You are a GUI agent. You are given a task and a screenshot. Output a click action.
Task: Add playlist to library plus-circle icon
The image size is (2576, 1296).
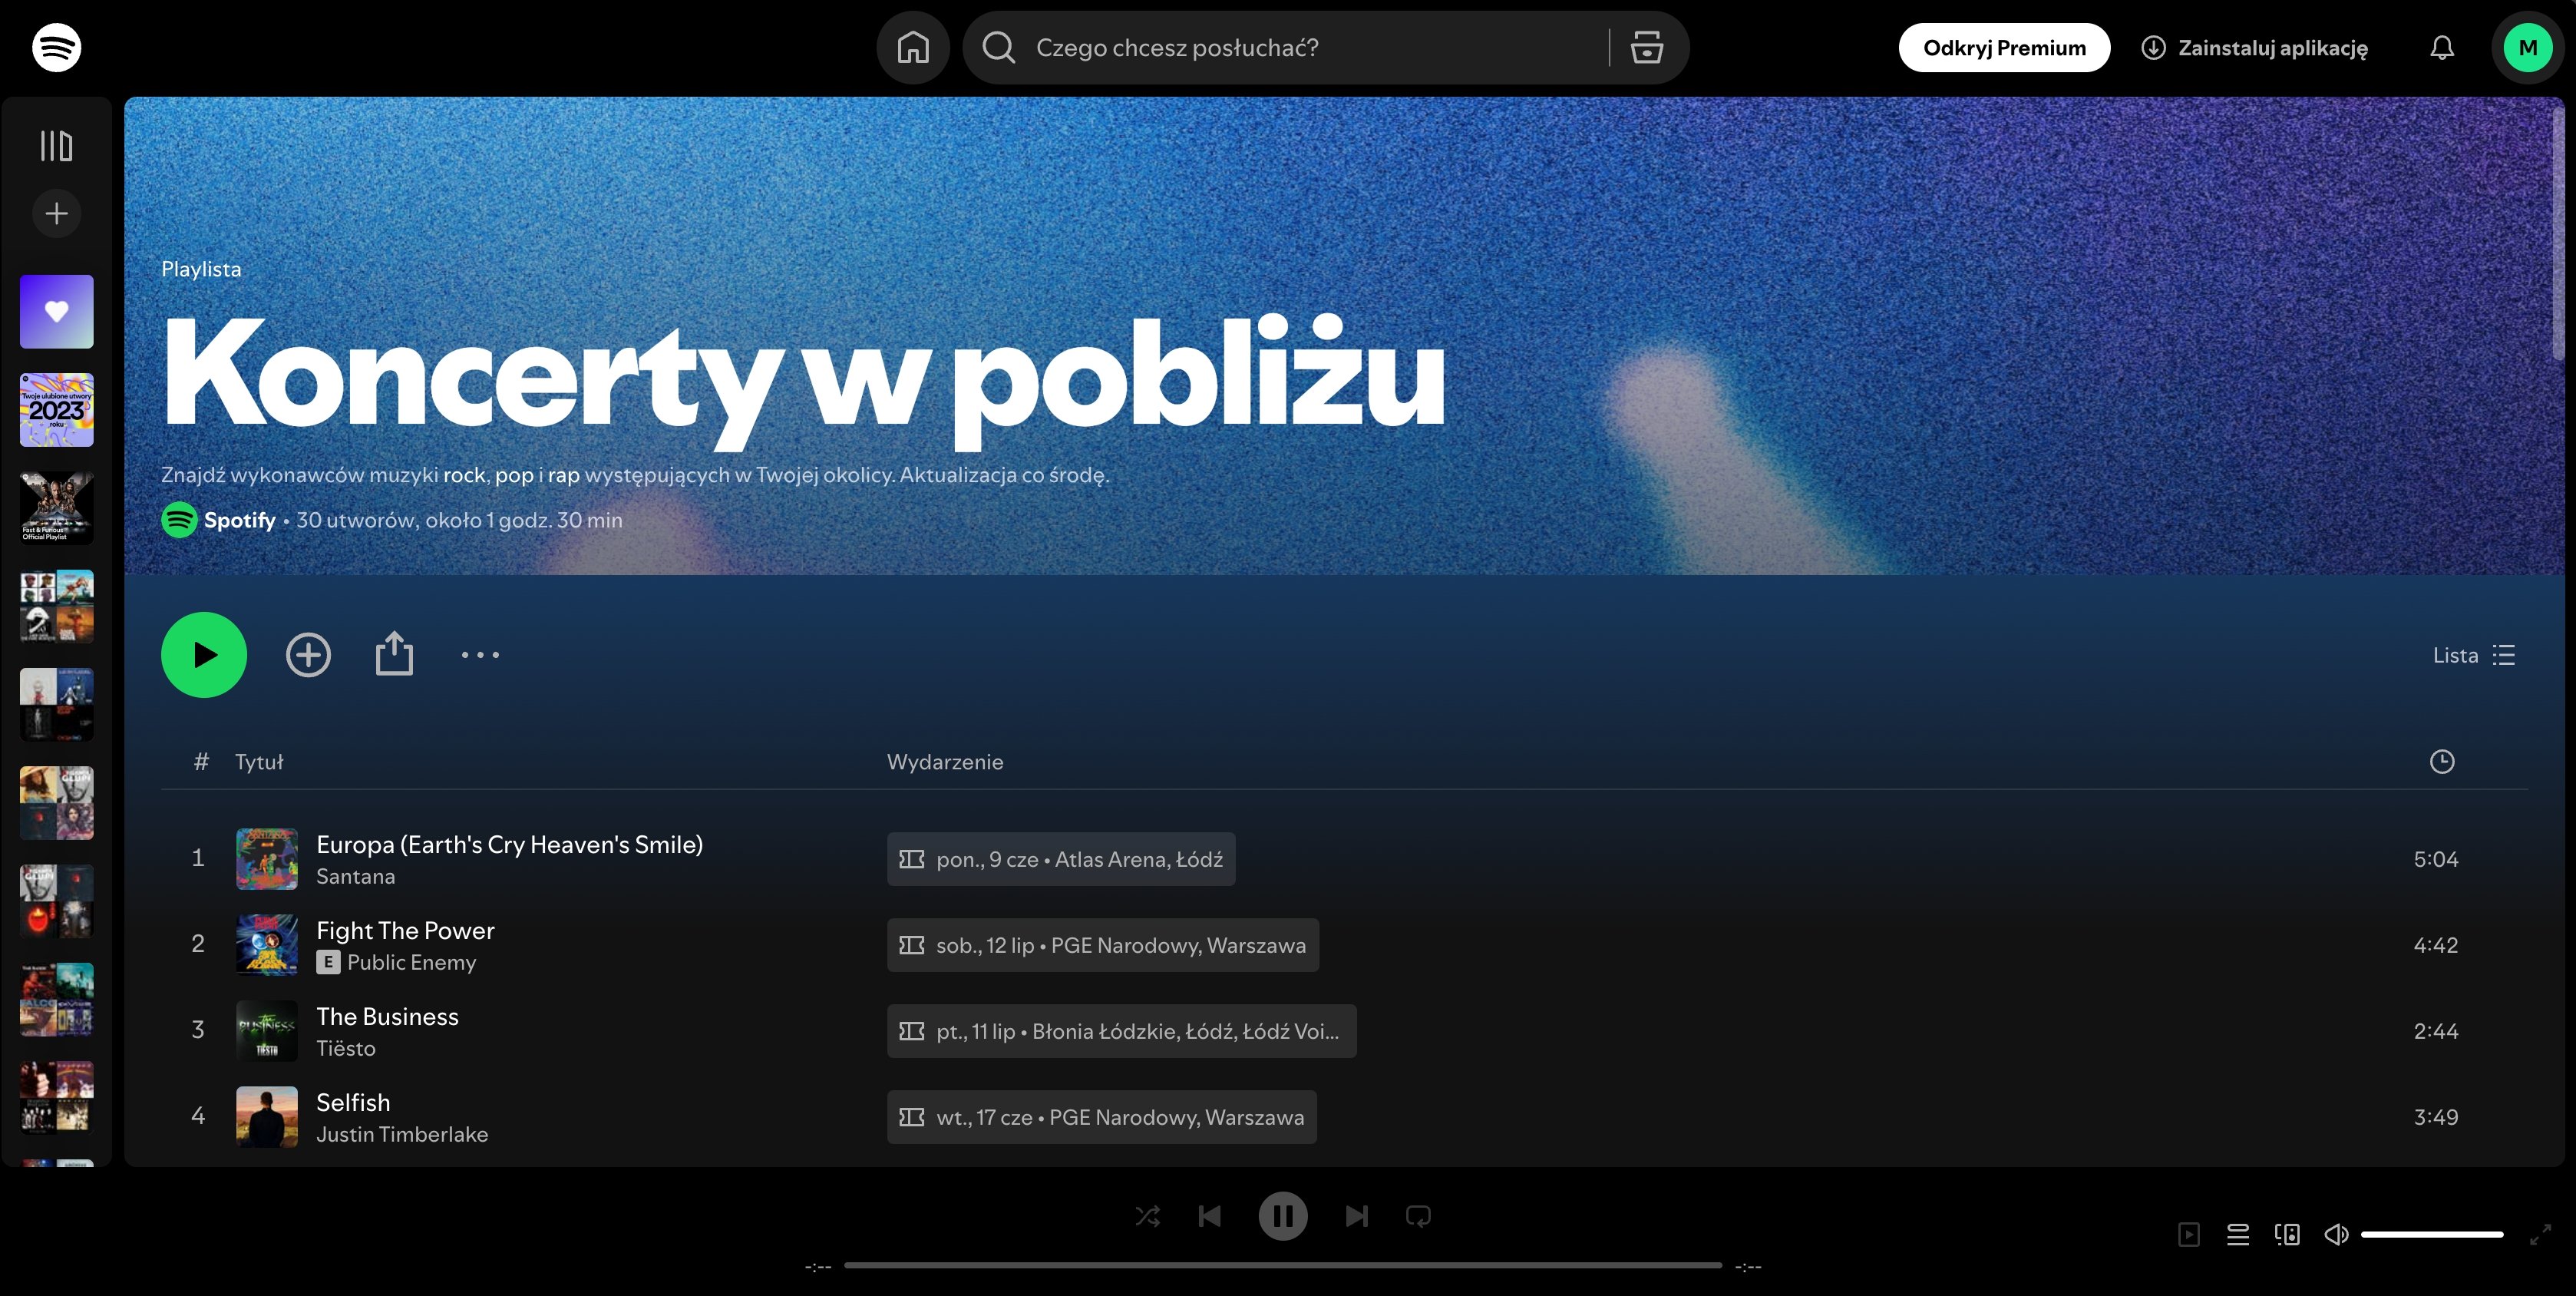pyautogui.click(x=308, y=655)
